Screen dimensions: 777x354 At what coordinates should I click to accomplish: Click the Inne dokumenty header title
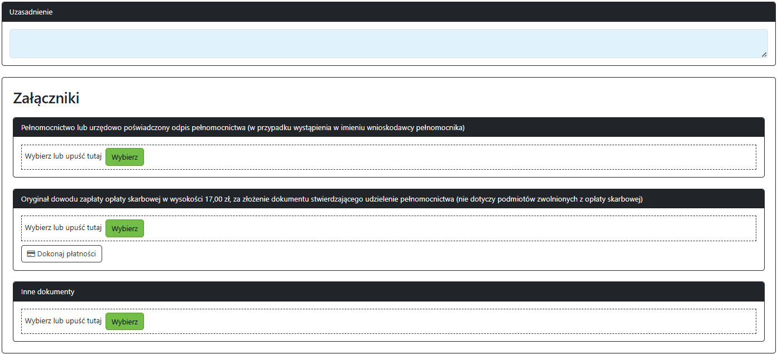click(47, 291)
